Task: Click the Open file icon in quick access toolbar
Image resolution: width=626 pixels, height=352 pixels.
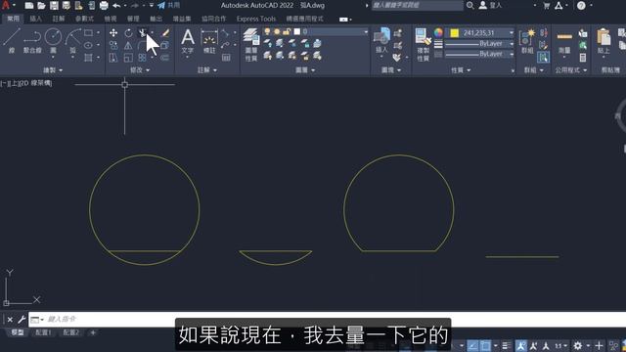Action: (x=41, y=6)
